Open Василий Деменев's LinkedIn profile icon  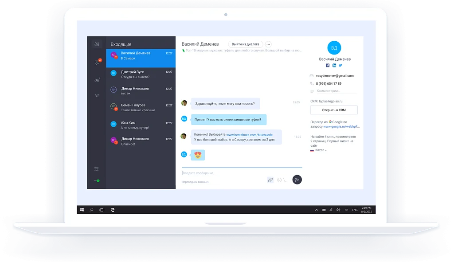(334, 66)
